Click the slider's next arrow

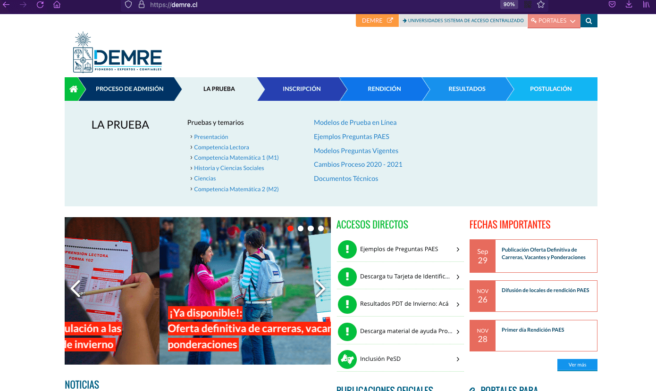pyautogui.click(x=320, y=289)
